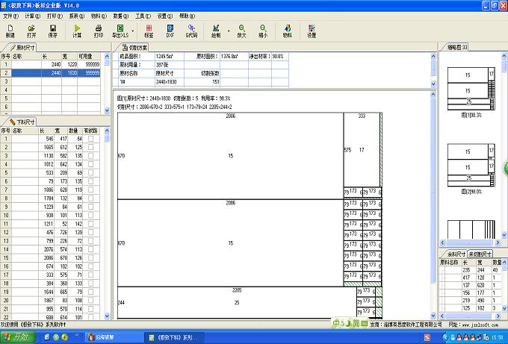
Task: Switch to 未切割尺寸 tab
Action: tap(480, 254)
